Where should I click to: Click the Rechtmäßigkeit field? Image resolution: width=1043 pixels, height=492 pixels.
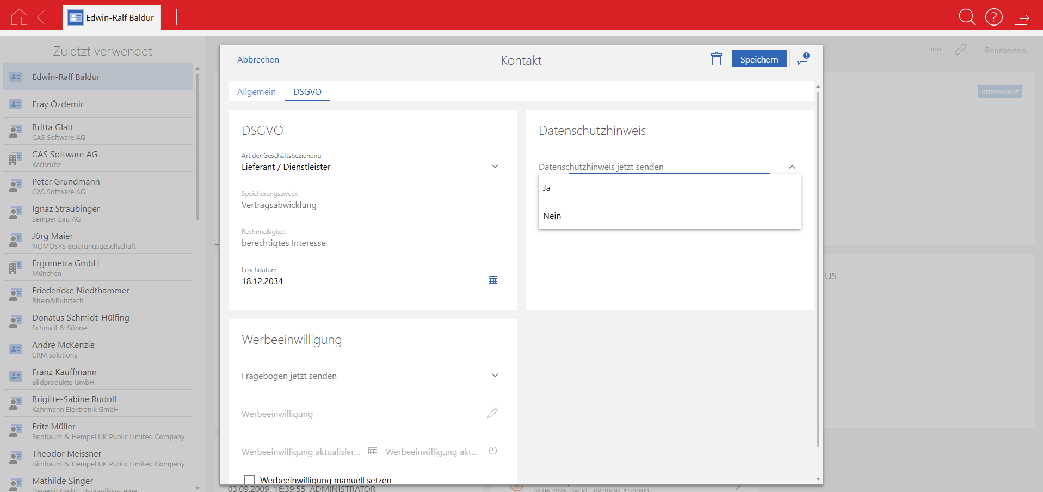point(372,243)
